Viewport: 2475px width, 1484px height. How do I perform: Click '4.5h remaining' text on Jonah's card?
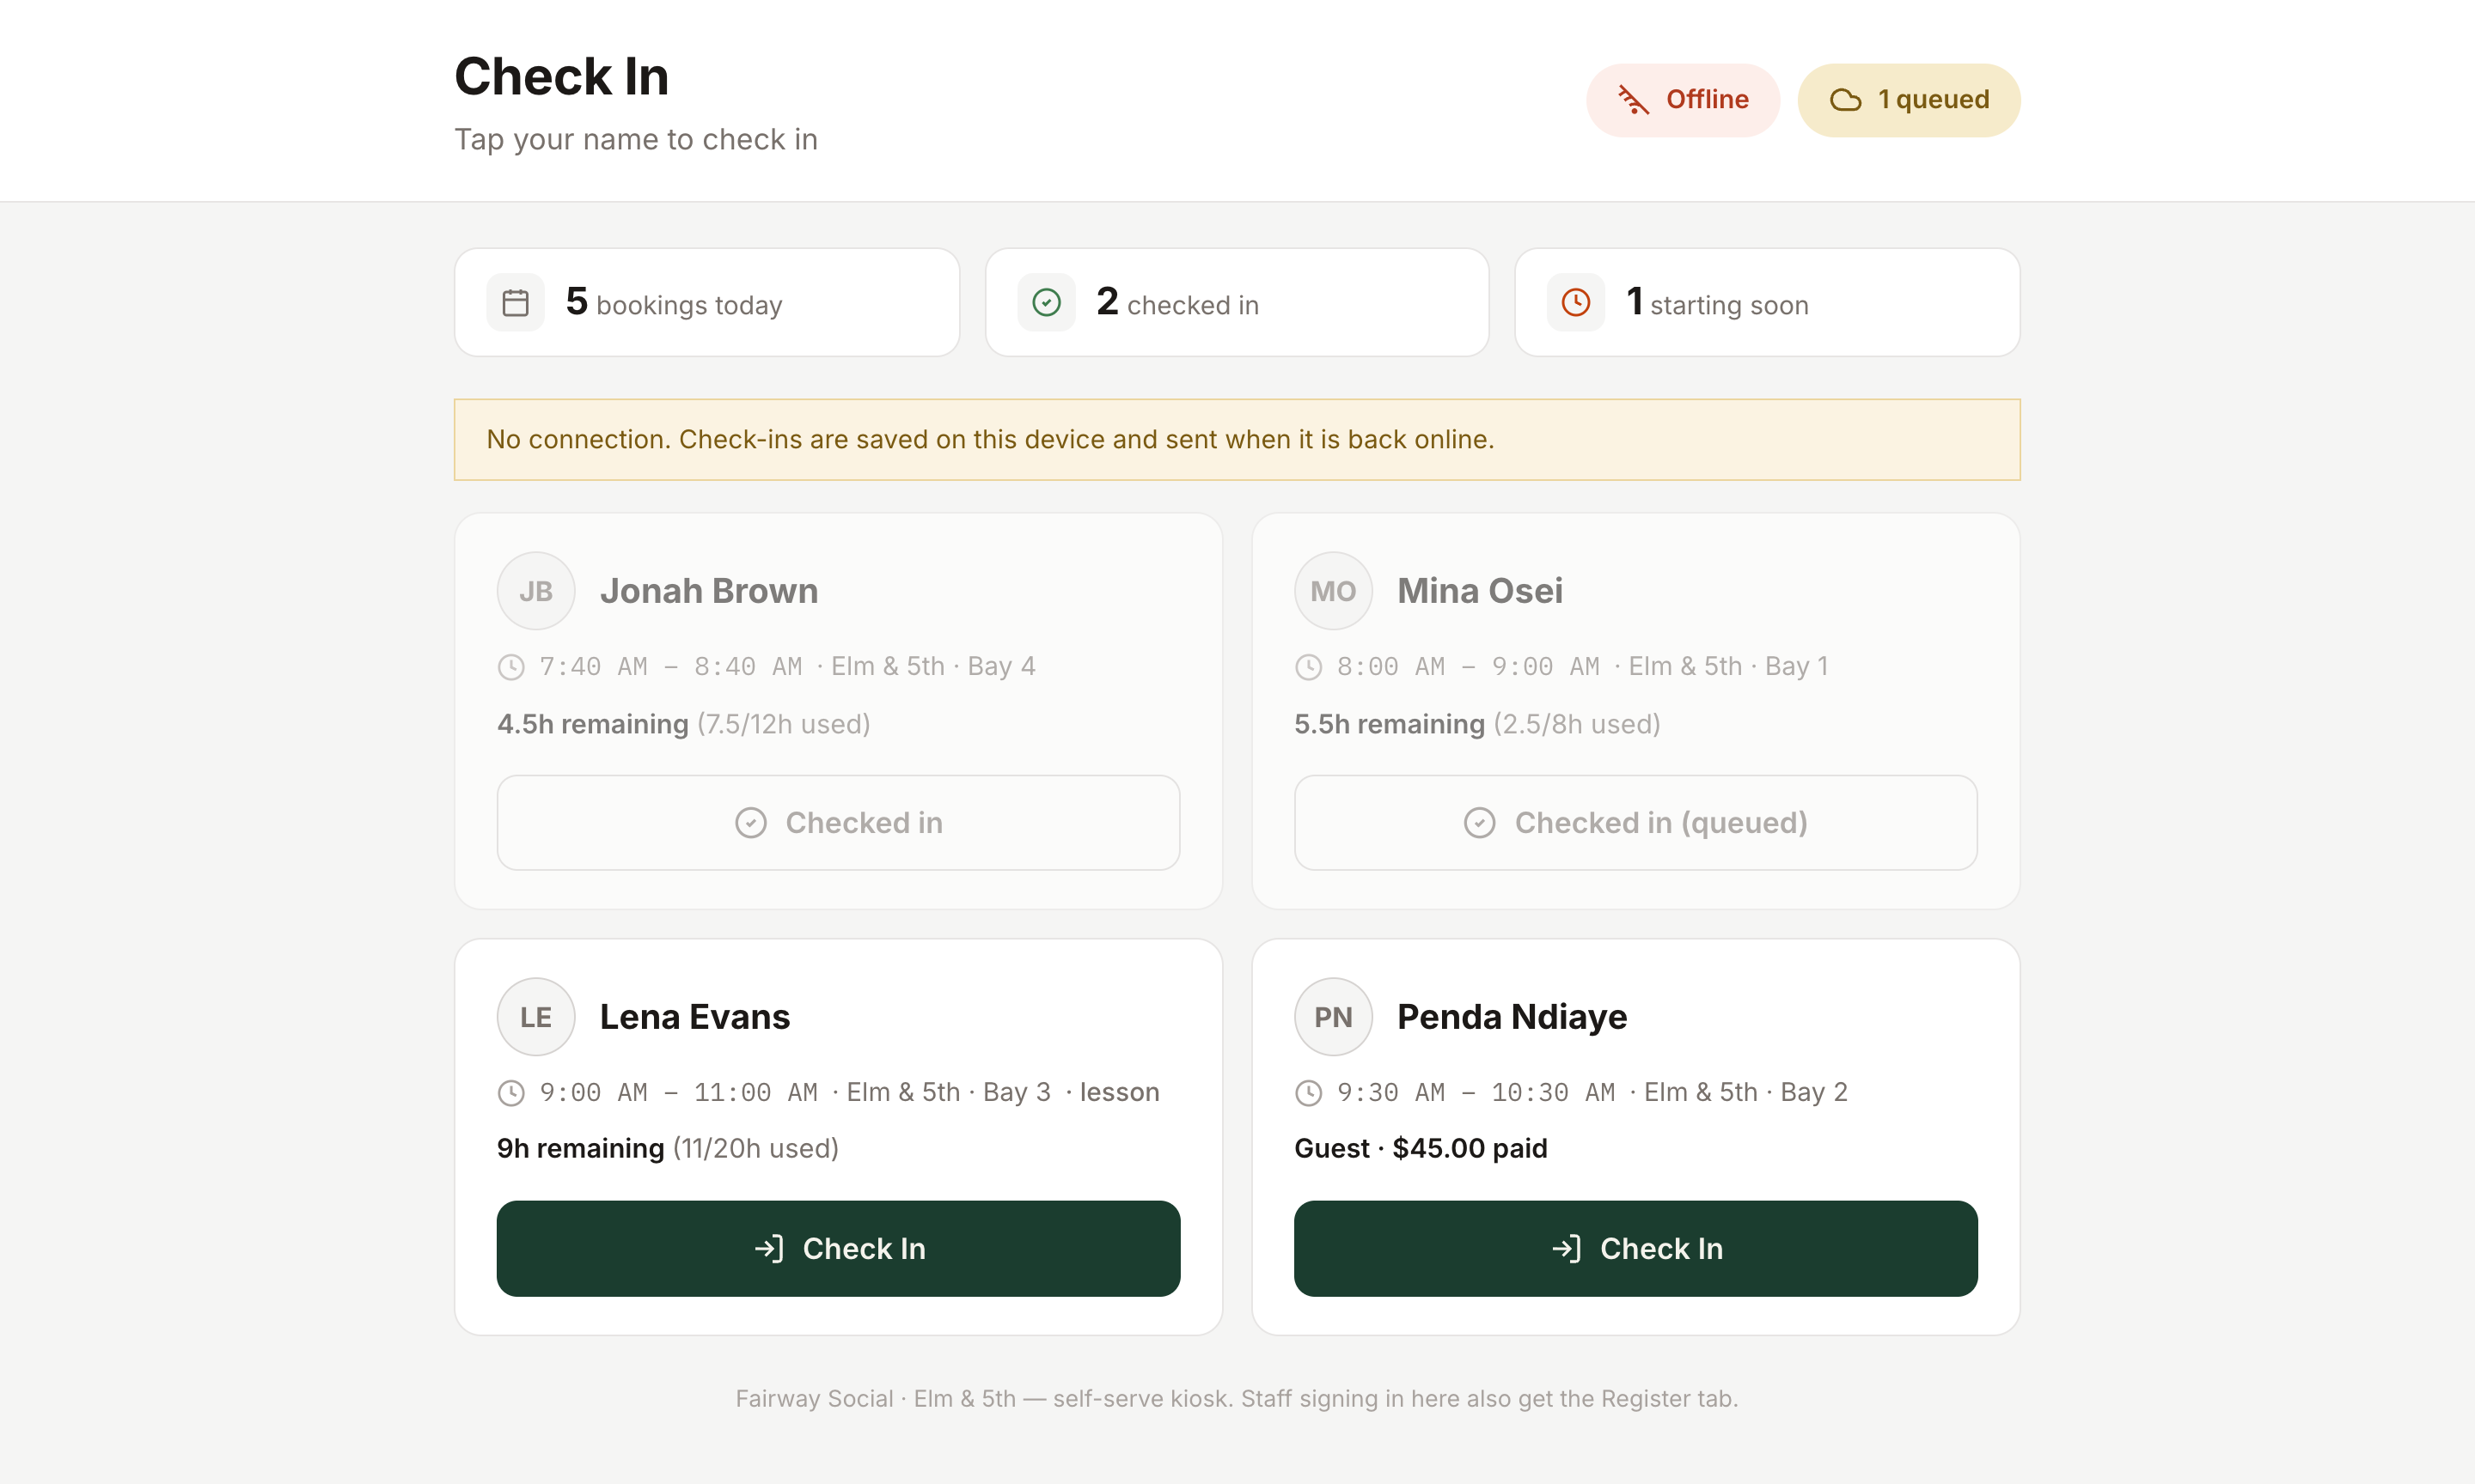[593, 724]
